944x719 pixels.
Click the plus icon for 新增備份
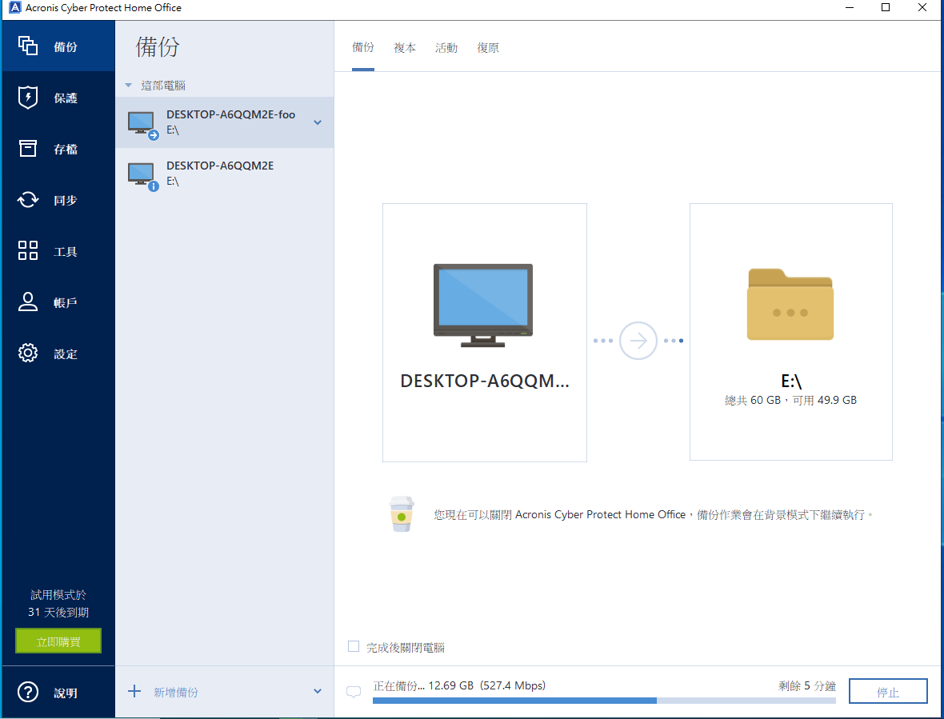[134, 692]
